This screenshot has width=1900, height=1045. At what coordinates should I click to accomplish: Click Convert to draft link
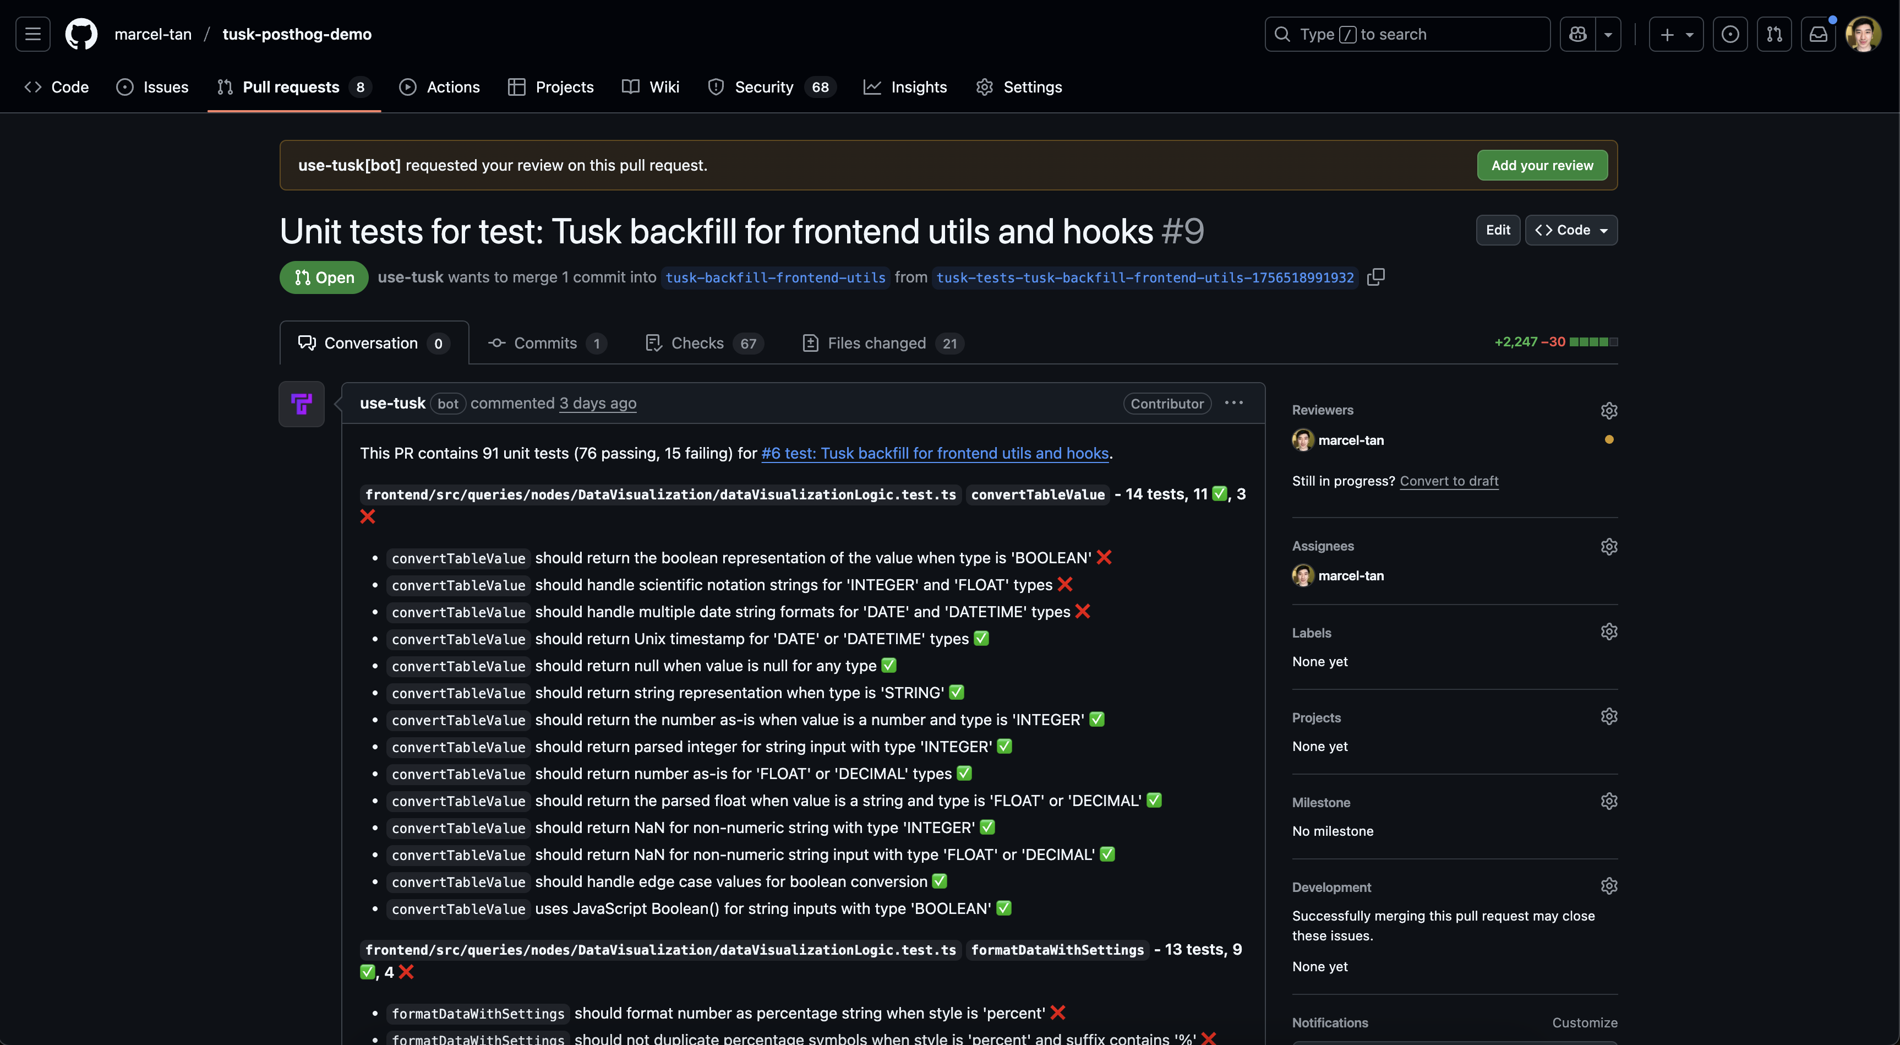(x=1449, y=481)
